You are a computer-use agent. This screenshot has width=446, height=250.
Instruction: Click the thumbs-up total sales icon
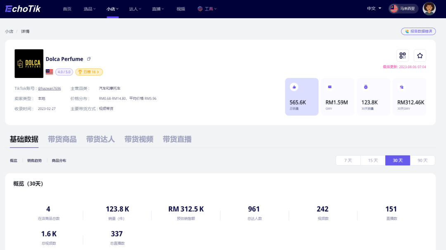pyautogui.click(x=294, y=87)
